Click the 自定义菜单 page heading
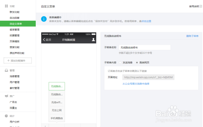This screenshot has height=127, width=203. click(x=48, y=6)
